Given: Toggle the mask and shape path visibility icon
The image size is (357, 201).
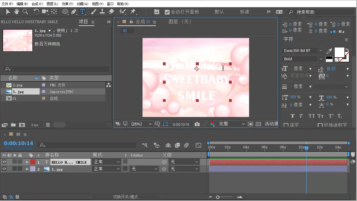Looking at the screenshot, I should 165,124.
